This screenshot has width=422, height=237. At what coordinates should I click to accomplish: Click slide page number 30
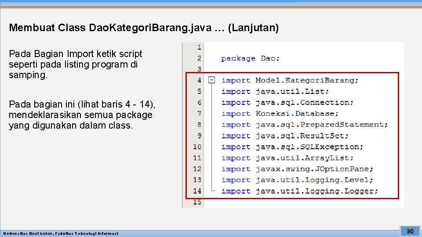410,231
